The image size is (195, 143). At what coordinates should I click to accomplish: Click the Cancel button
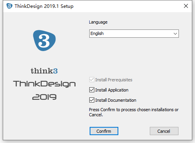pos(164,131)
